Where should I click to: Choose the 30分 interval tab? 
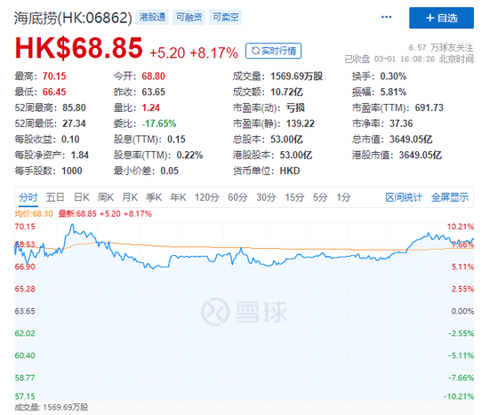click(267, 197)
